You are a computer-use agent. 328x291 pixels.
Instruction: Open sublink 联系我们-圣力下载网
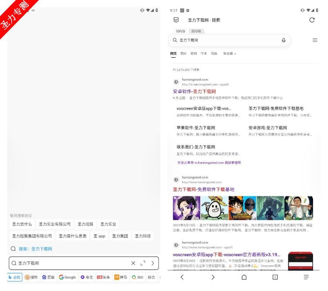point(196,147)
